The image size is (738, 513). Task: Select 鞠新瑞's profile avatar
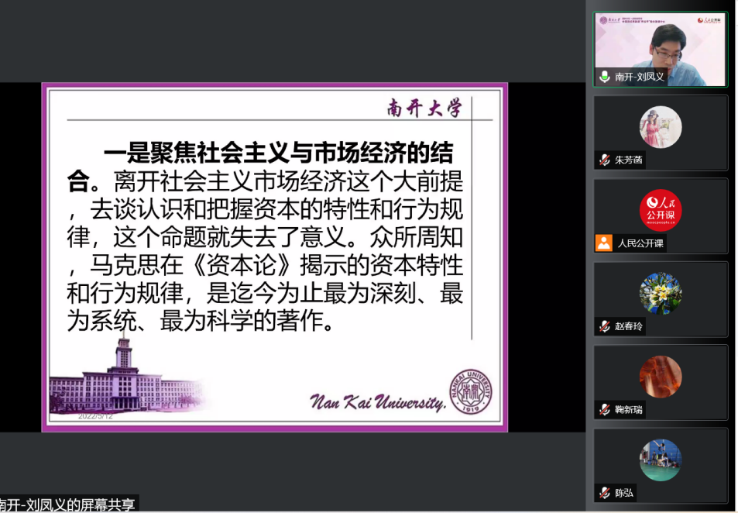click(x=661, y=377)
